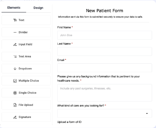Select the New Patient Form title
Screen dimensions: 156x128
click(105, 11)
